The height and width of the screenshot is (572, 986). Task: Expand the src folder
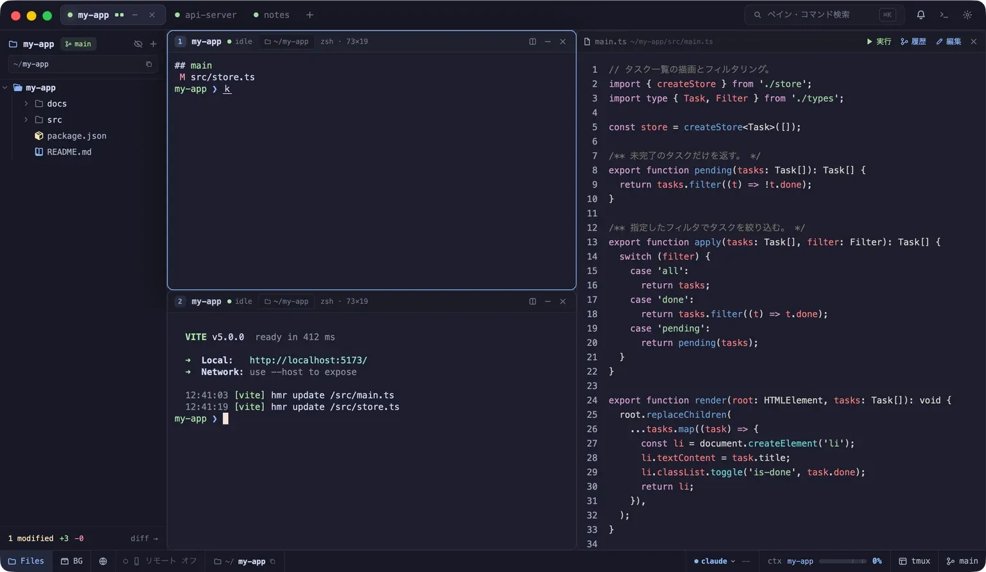coord(26,119)
